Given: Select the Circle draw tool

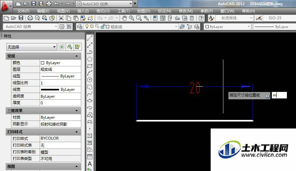Looking at the screenshot, I should click(x=90, y=80).
